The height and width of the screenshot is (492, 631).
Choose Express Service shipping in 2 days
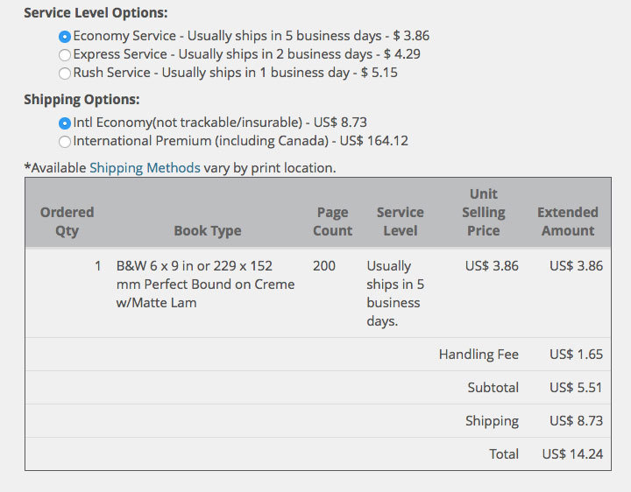pyautogui.click(x=64, y=55)
